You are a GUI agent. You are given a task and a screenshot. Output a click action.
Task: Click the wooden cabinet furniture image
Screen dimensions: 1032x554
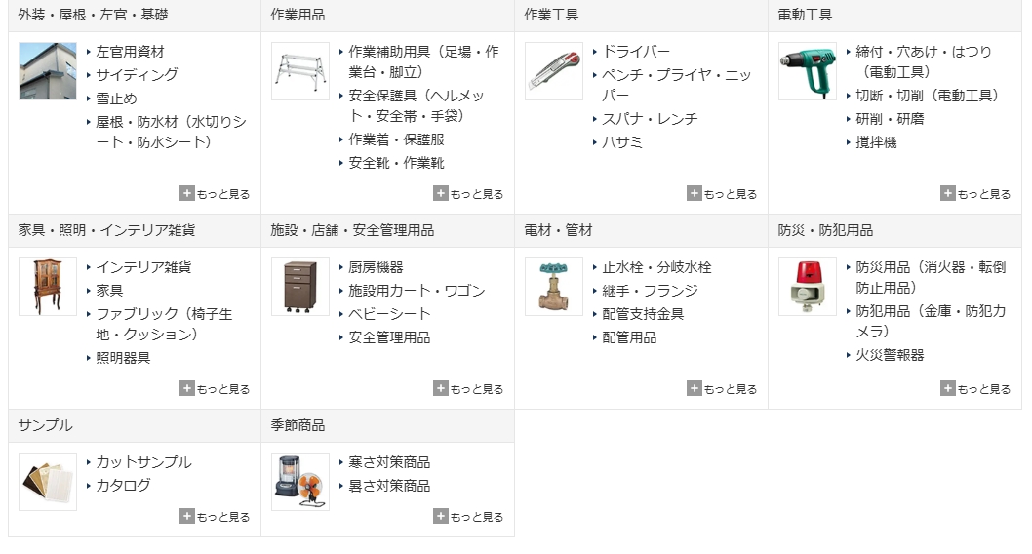tap(47, 286)
